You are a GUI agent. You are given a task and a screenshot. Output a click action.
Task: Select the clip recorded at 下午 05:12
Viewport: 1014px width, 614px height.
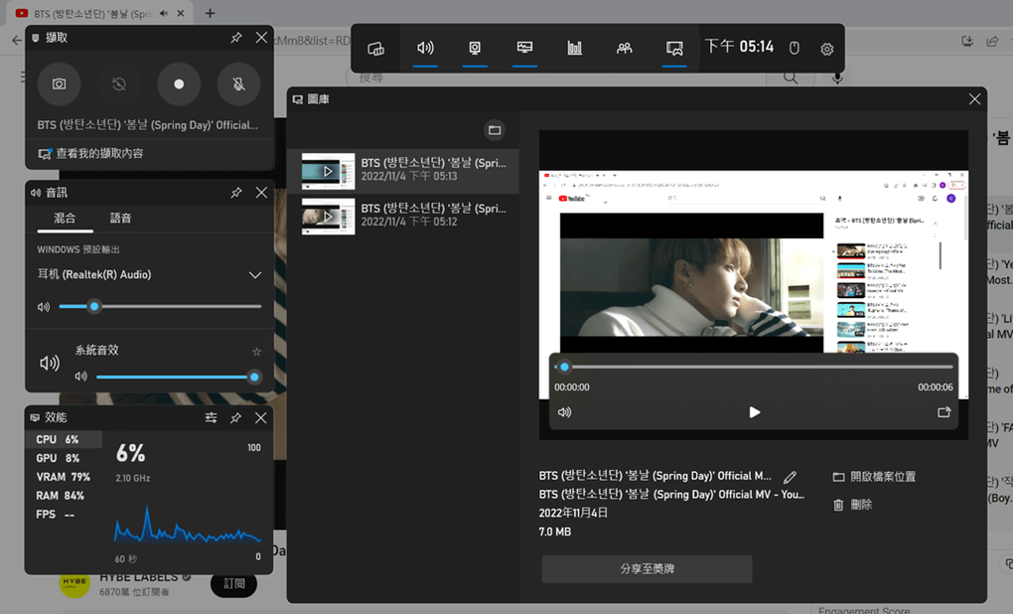tap(403, 216)
